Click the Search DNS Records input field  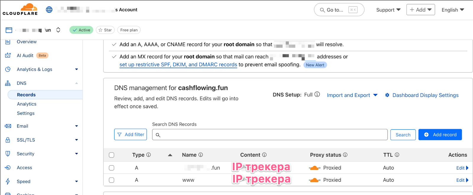270,134
